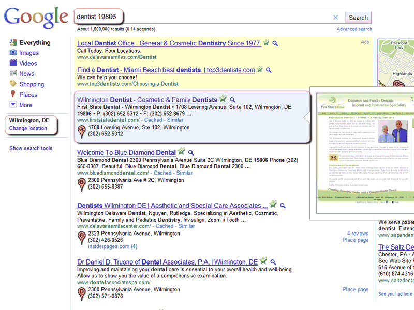Star the top3dentists.com ad result

260,69
